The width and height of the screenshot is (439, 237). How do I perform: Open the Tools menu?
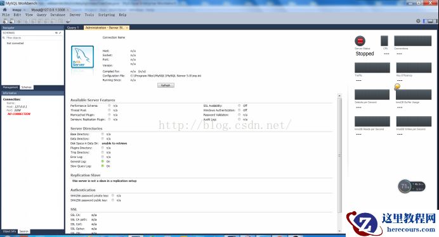(x=89, y=15)
